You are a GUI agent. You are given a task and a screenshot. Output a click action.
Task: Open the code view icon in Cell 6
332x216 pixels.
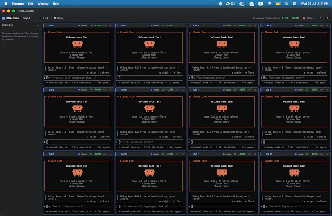(177, 90)
